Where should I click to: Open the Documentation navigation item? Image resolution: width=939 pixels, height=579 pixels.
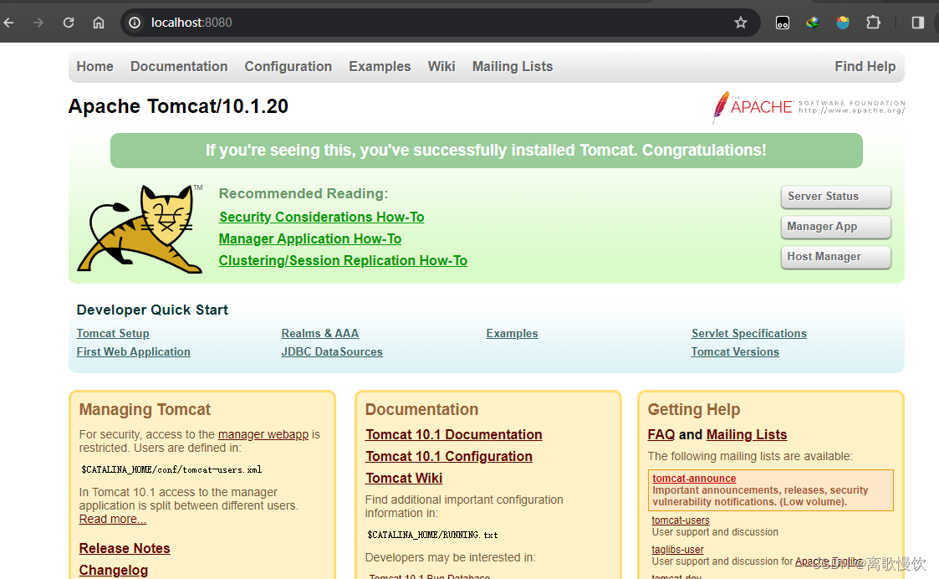point(179,67)
